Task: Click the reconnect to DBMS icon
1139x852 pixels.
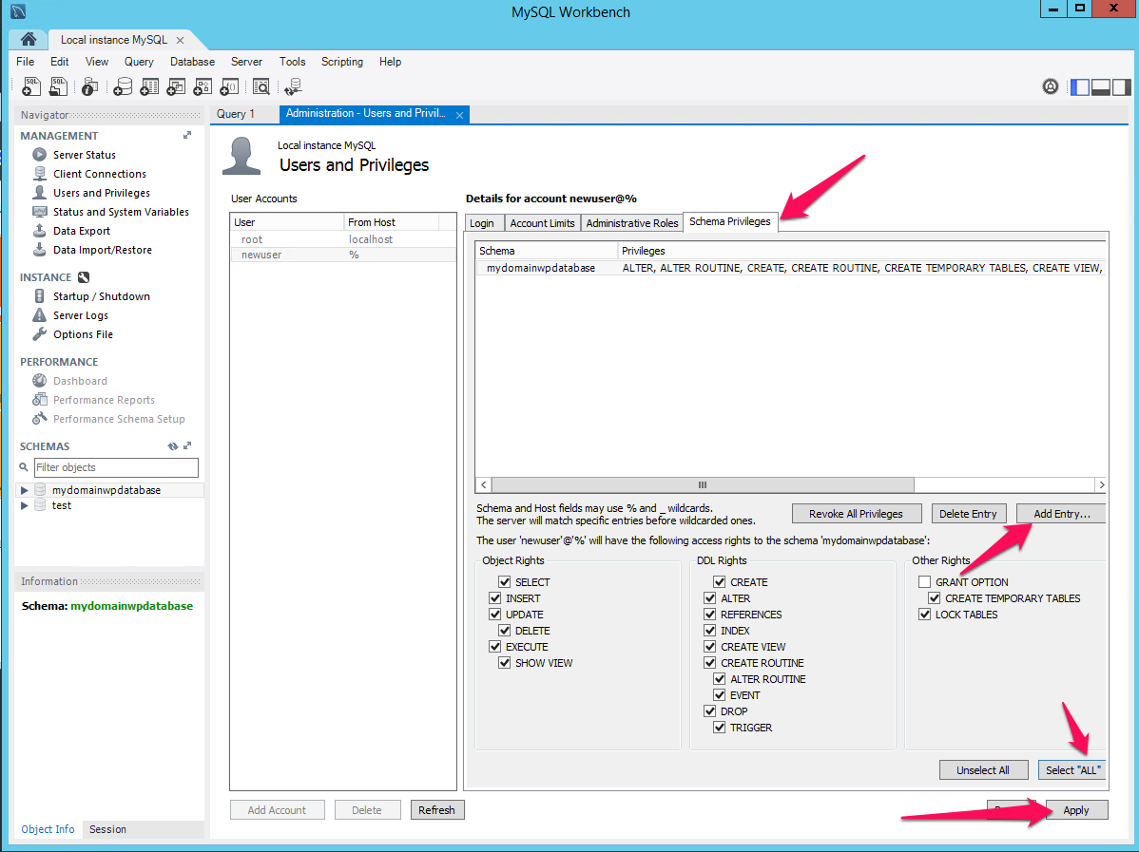Action: click(x=293, y=86)
